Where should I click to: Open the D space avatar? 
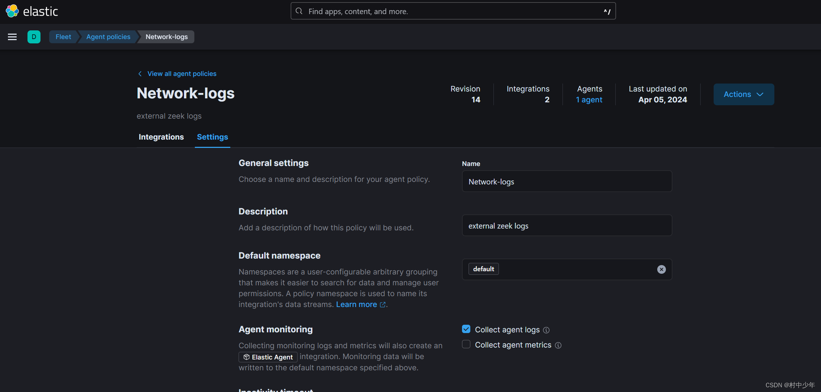(x=34, y=37)
